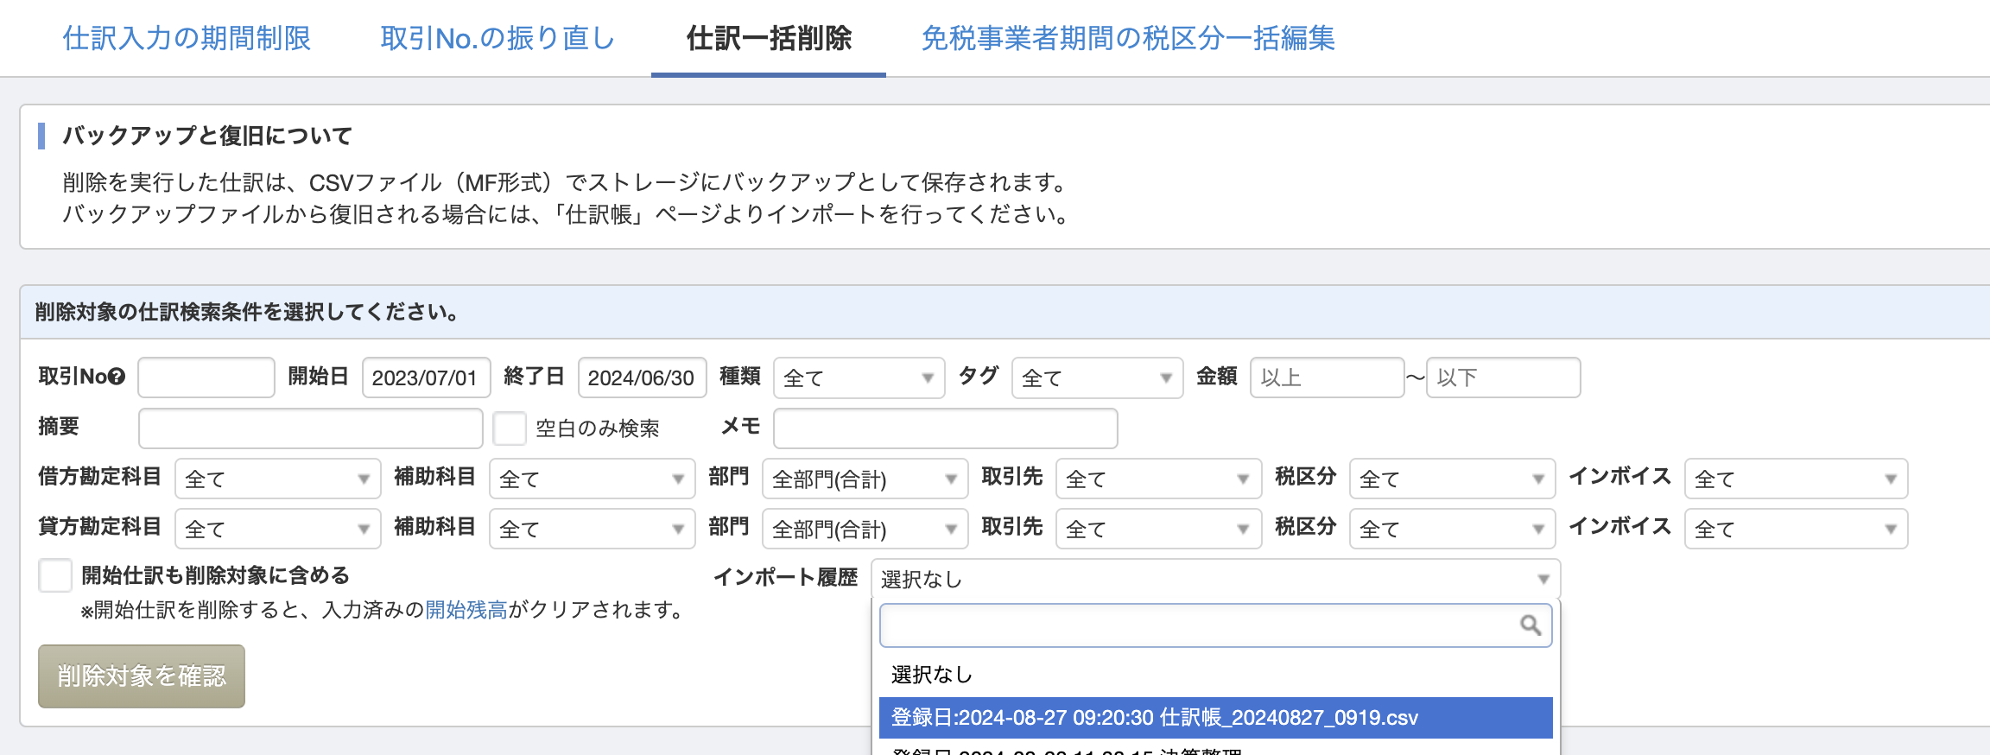Focus the 摘要 text field
The image size is (1990, 755).
310,428
